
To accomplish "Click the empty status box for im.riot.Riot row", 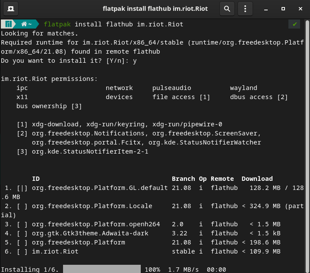I will [22, 251].
